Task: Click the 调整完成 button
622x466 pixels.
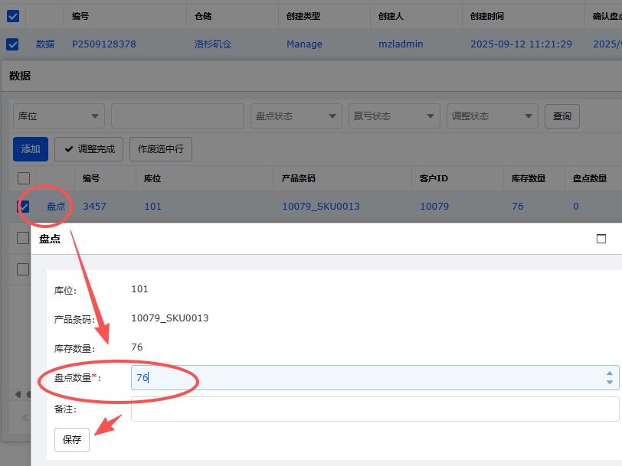Action: (88, 149)
